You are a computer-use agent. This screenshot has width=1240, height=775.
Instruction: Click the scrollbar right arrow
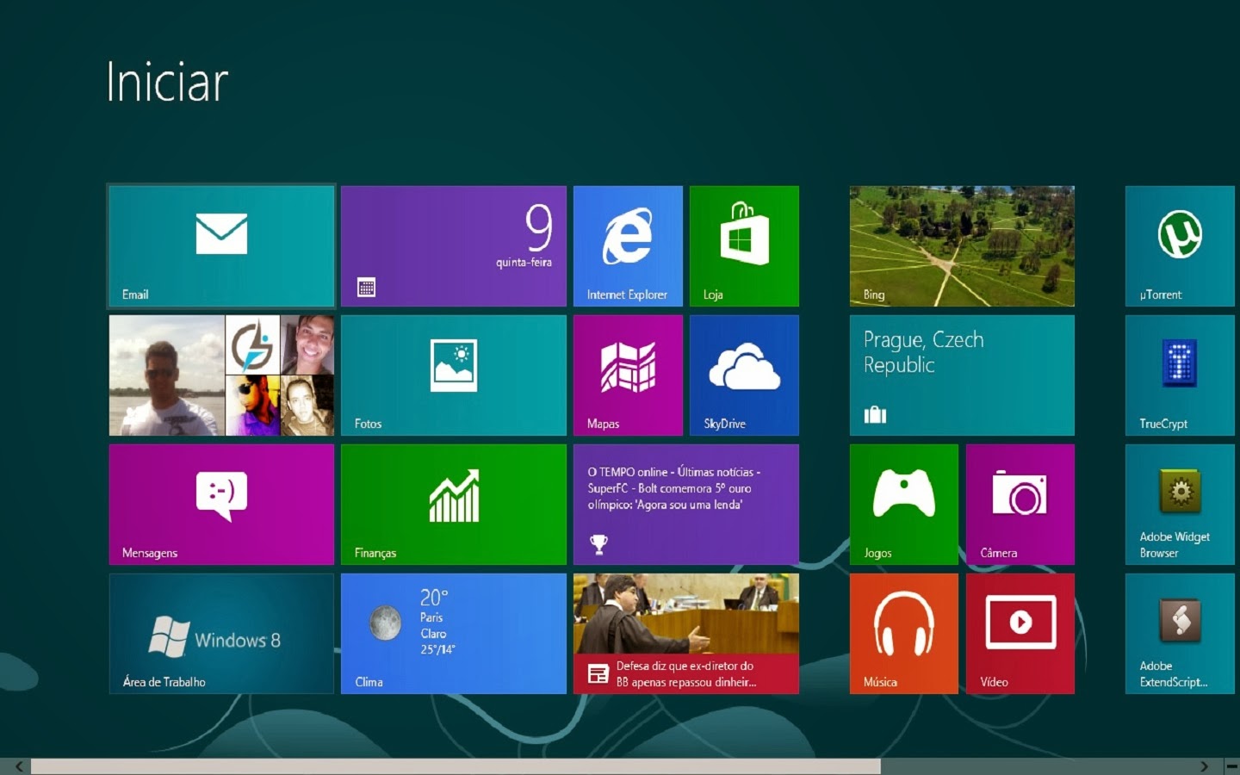click(1204, 766)
